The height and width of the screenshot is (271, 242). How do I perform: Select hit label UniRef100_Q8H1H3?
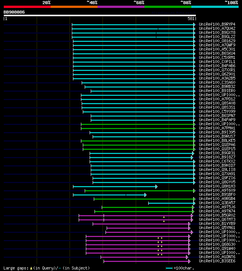(217, 186)
